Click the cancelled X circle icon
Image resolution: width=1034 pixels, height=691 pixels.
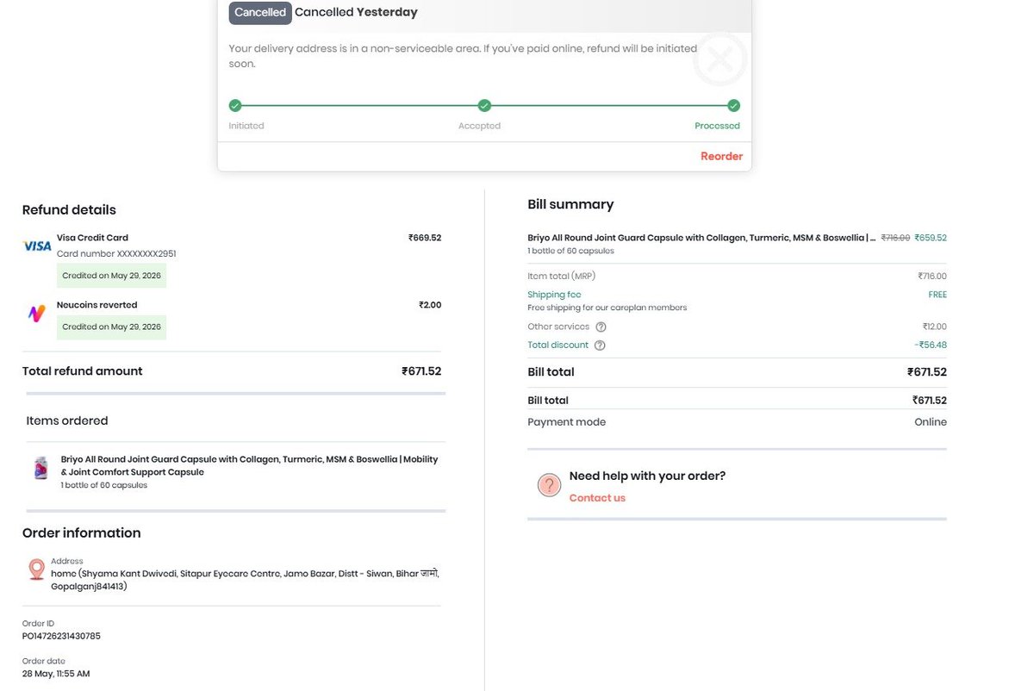tap(720, 59)
